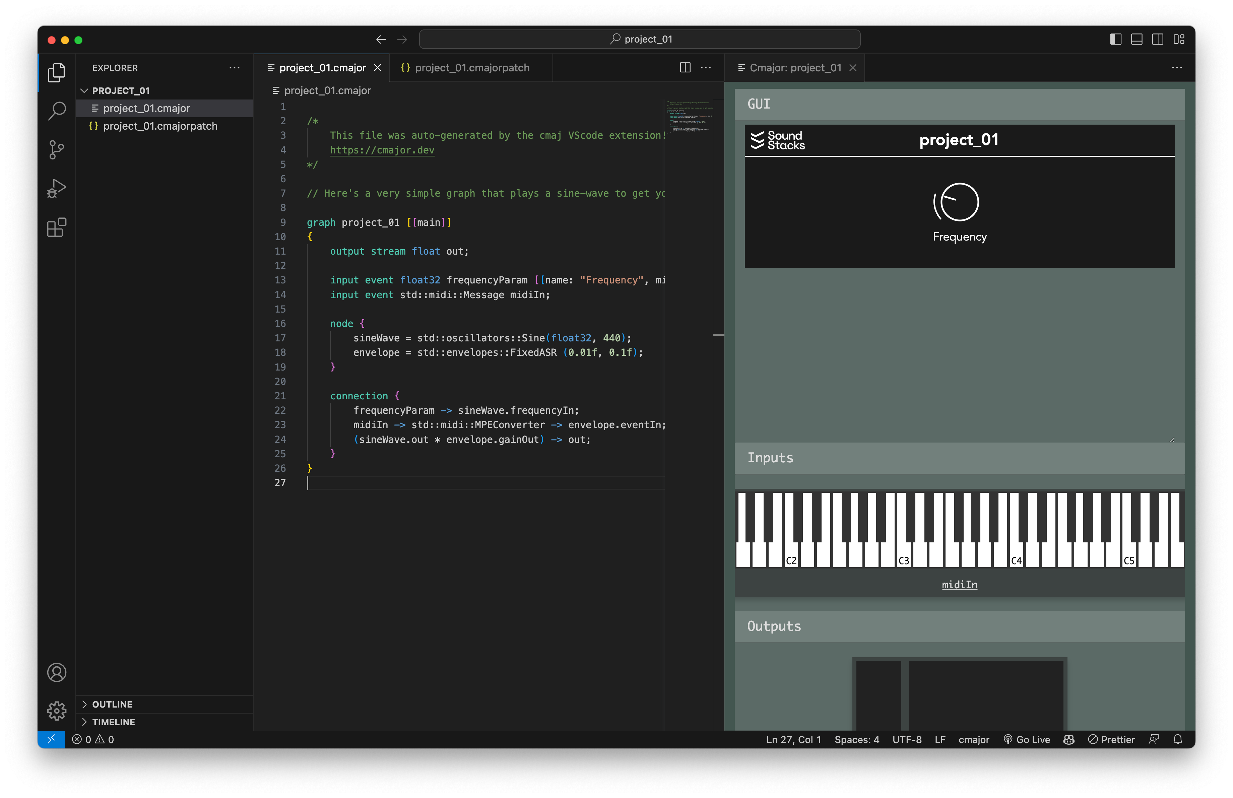
Task: Open the https://cmajor.dev link
Action: click(382, 150)
